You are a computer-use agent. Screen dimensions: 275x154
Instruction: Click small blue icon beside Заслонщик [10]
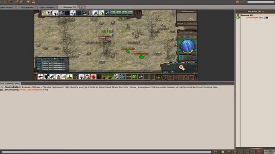(x=267, y=18)
